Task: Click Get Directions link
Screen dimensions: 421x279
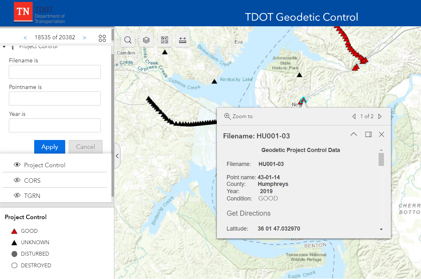Action: pos(248,213)
